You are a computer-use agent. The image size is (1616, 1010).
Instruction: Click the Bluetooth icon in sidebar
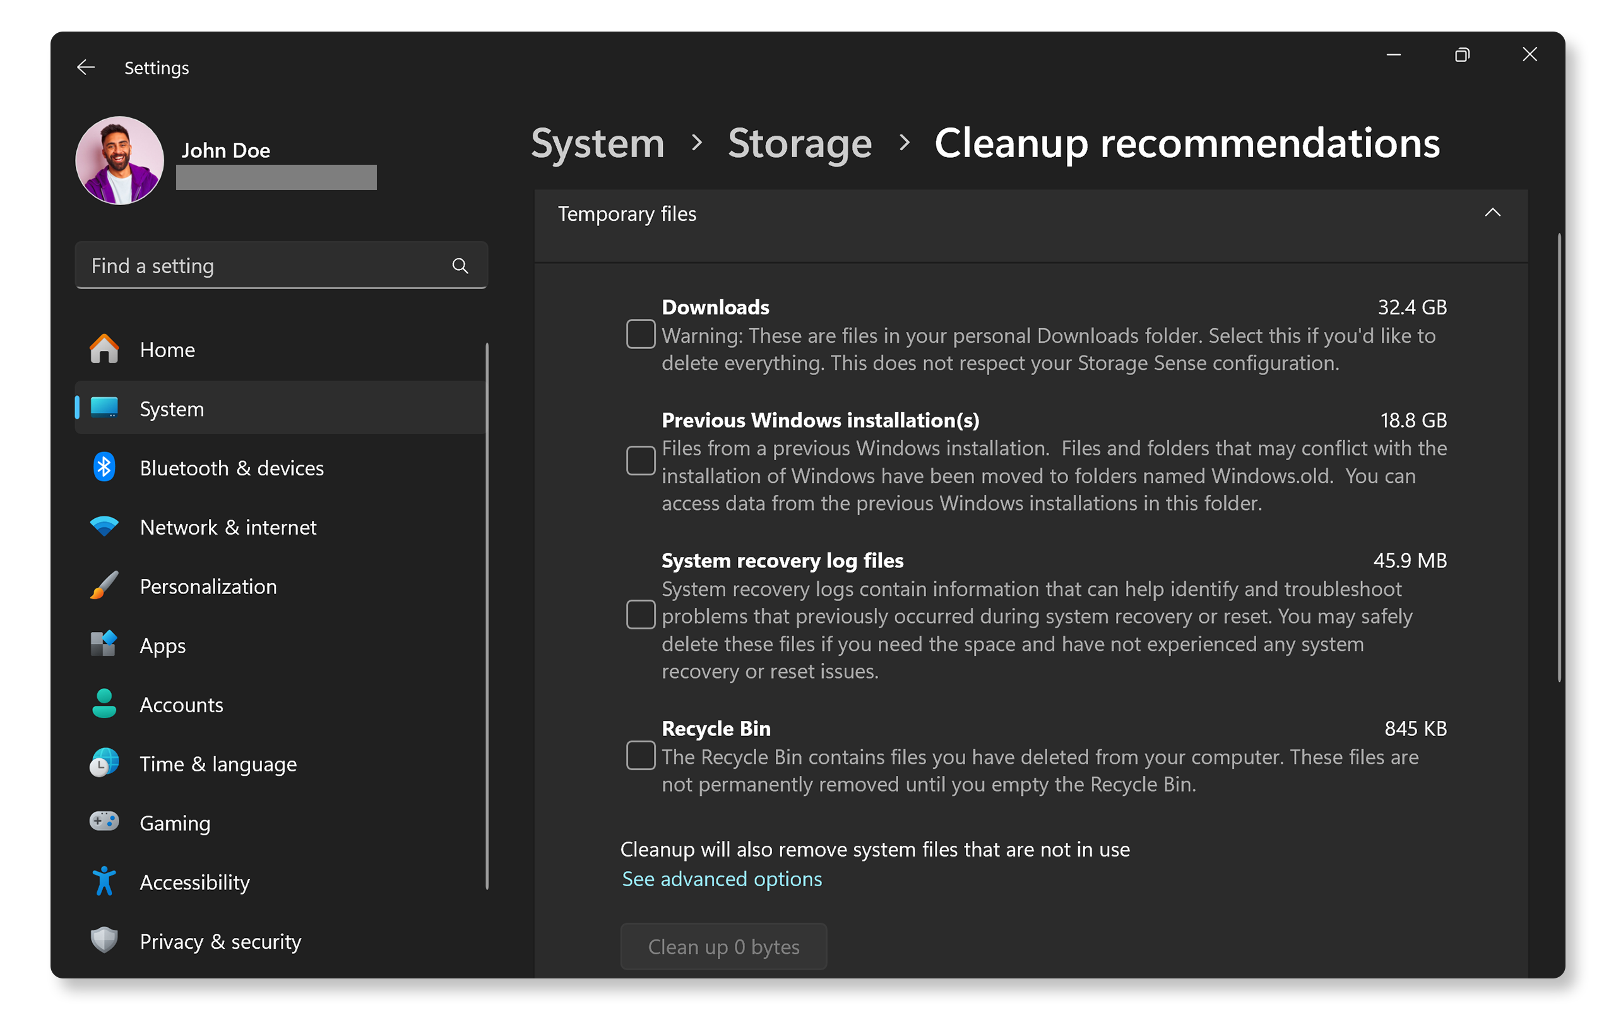point(104,468)
